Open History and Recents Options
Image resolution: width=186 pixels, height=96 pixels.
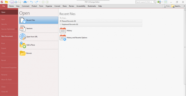click(73, 38)
